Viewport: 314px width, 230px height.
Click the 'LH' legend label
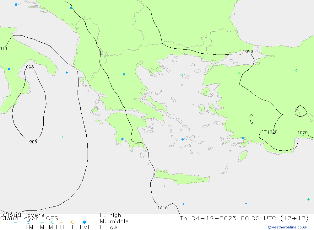[x=72, y=227]
